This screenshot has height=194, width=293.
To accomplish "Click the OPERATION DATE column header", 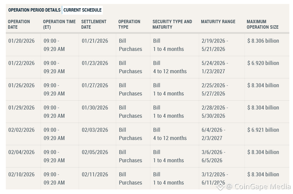I will [x=19, y=24].
